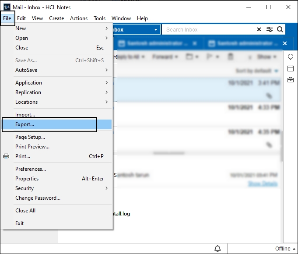Open the Inbox view dropdown
Image resolution: width=298 pixels, height=254 pixels.
156,30
